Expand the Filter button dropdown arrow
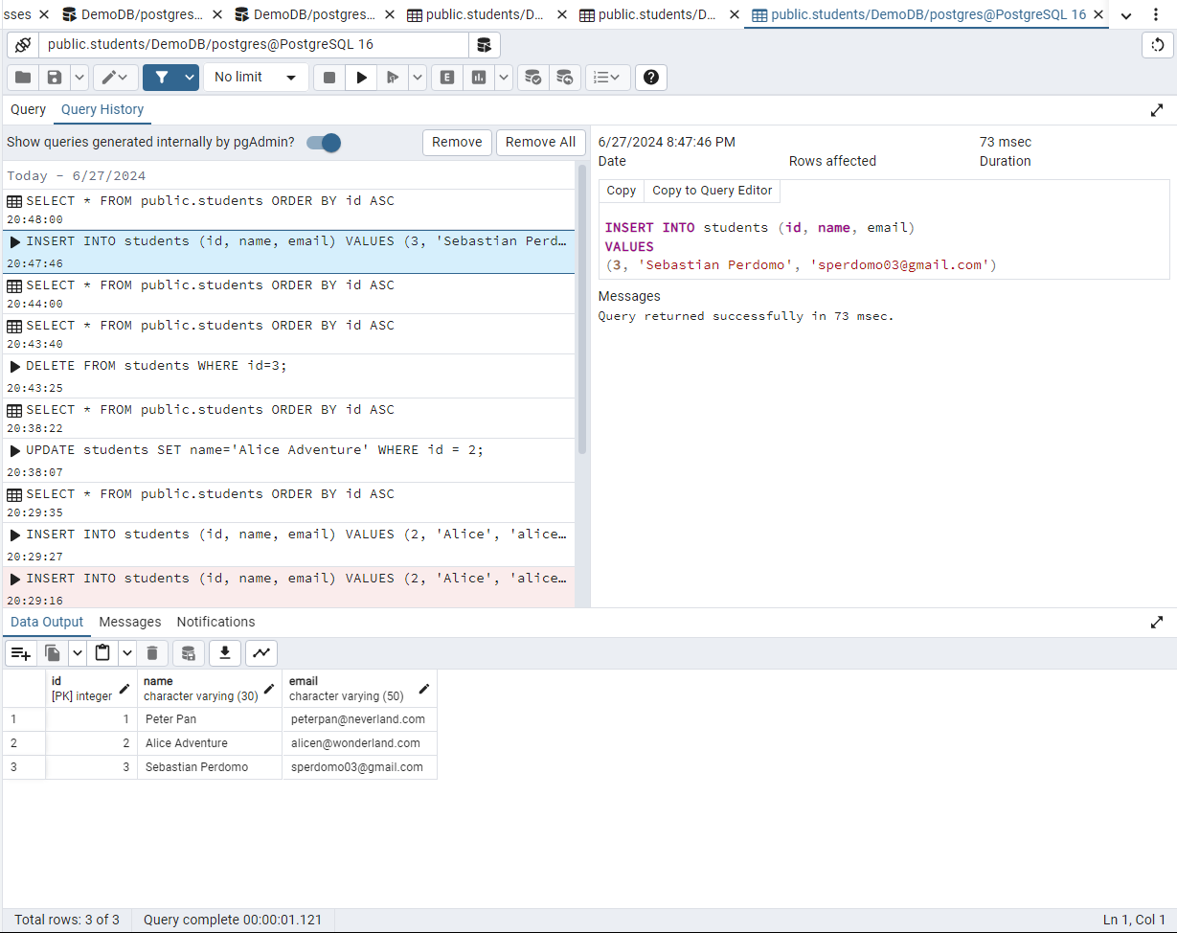1177x933 pixels. click(190, 78)
